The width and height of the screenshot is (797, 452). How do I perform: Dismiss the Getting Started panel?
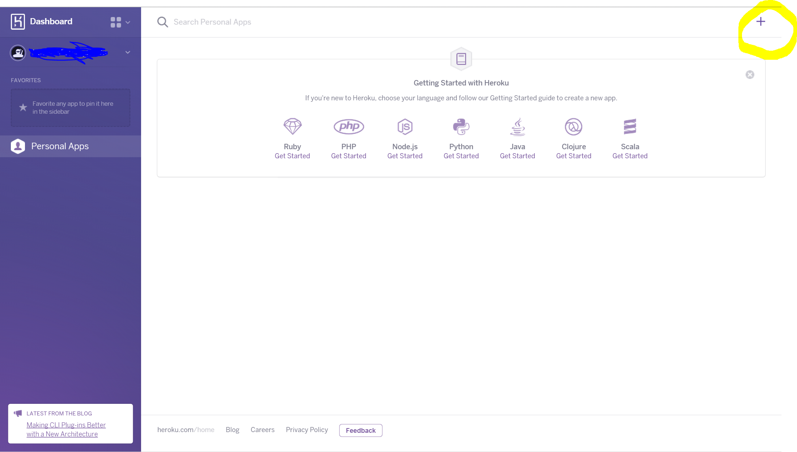(750, 75)
